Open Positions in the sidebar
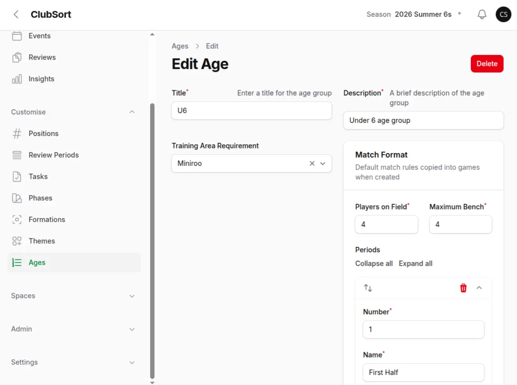 pos(74,134)
